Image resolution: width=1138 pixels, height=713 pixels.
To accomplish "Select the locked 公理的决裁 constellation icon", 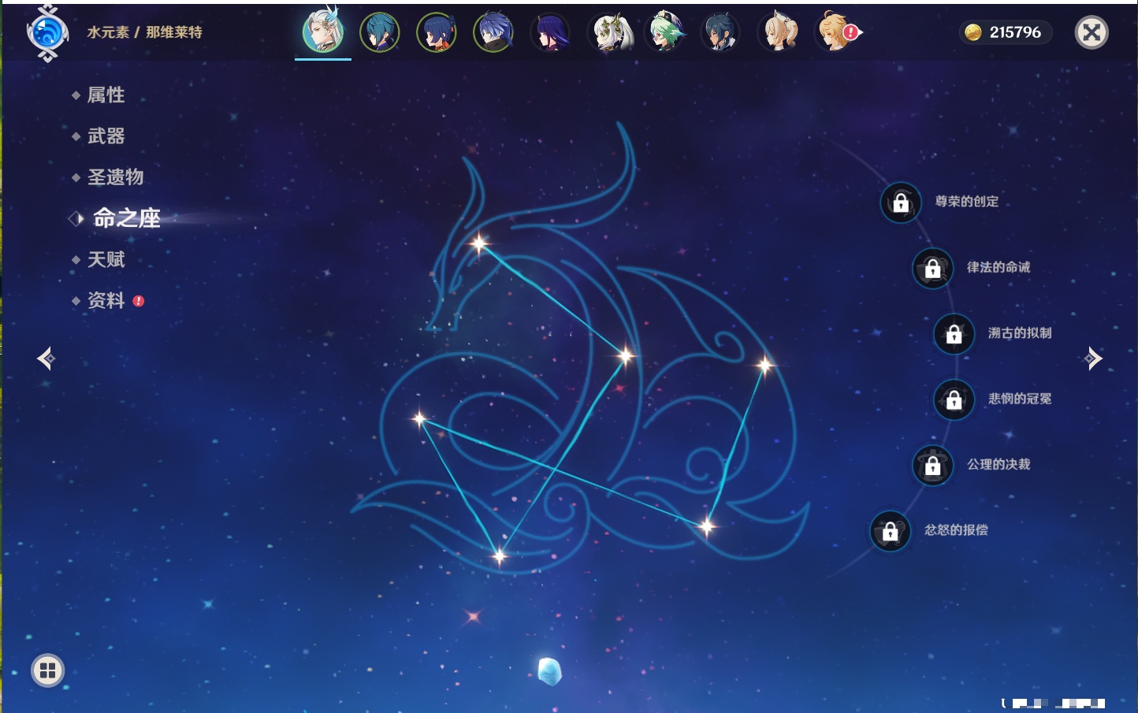I will (932, 465).
